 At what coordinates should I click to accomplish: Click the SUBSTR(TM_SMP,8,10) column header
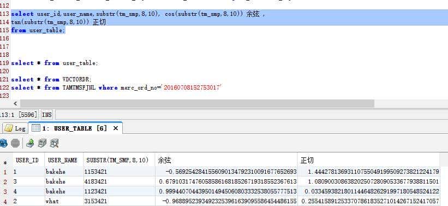pos(119,160)
